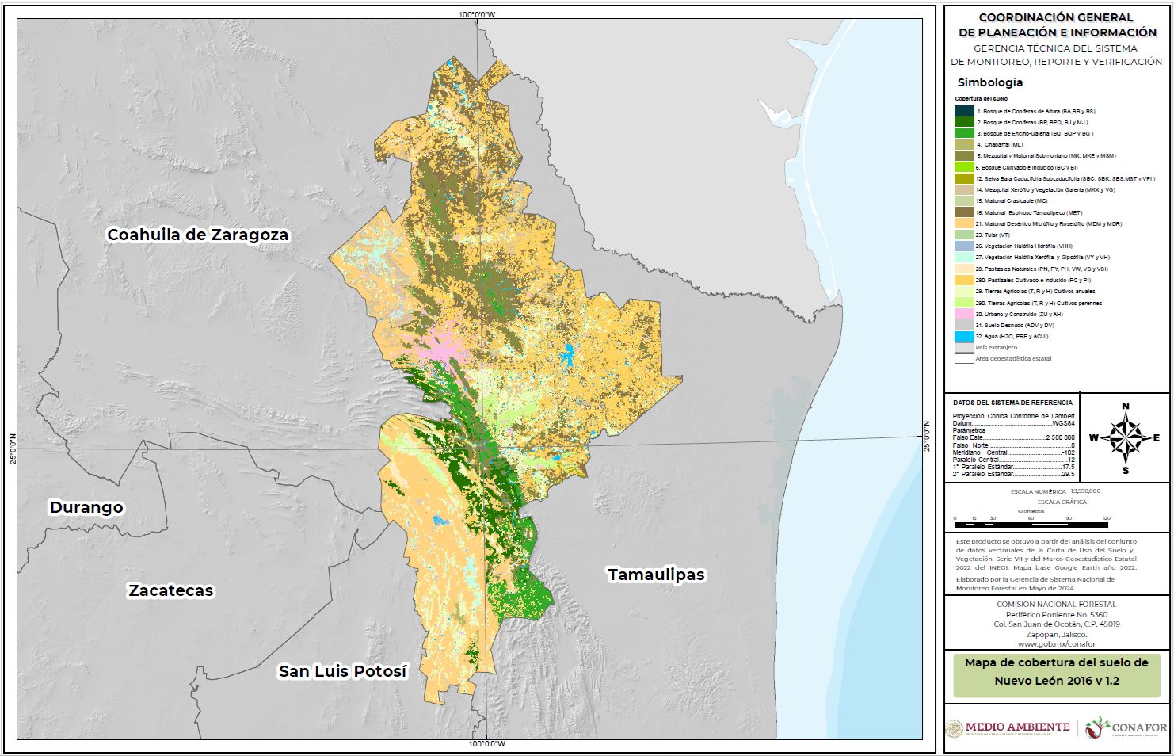Click the graphic scale bar

tap(1031, 525)
